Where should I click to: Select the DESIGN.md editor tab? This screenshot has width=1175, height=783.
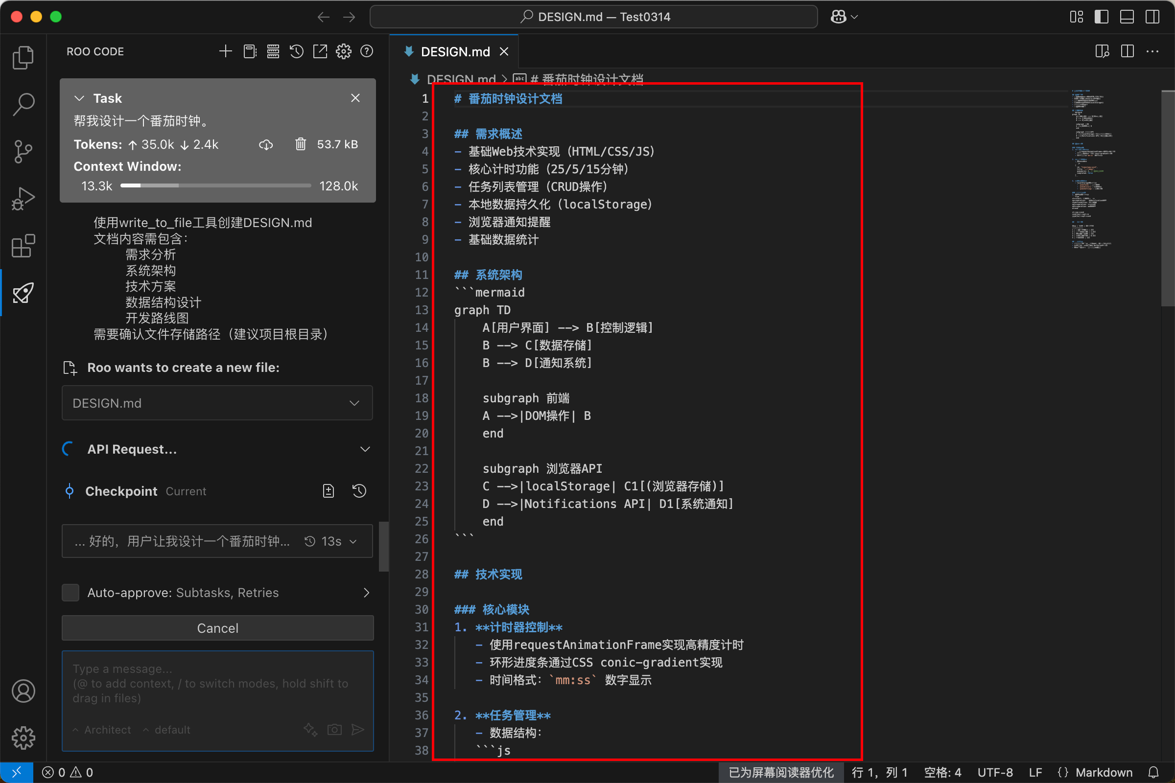pos(455,52)
